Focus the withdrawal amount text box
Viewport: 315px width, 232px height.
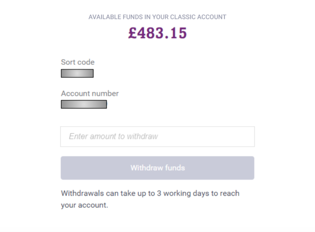coord(157,136)
